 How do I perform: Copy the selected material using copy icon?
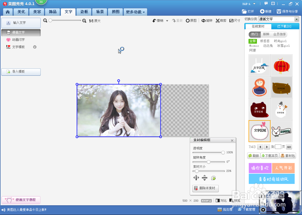click(214, 178)
